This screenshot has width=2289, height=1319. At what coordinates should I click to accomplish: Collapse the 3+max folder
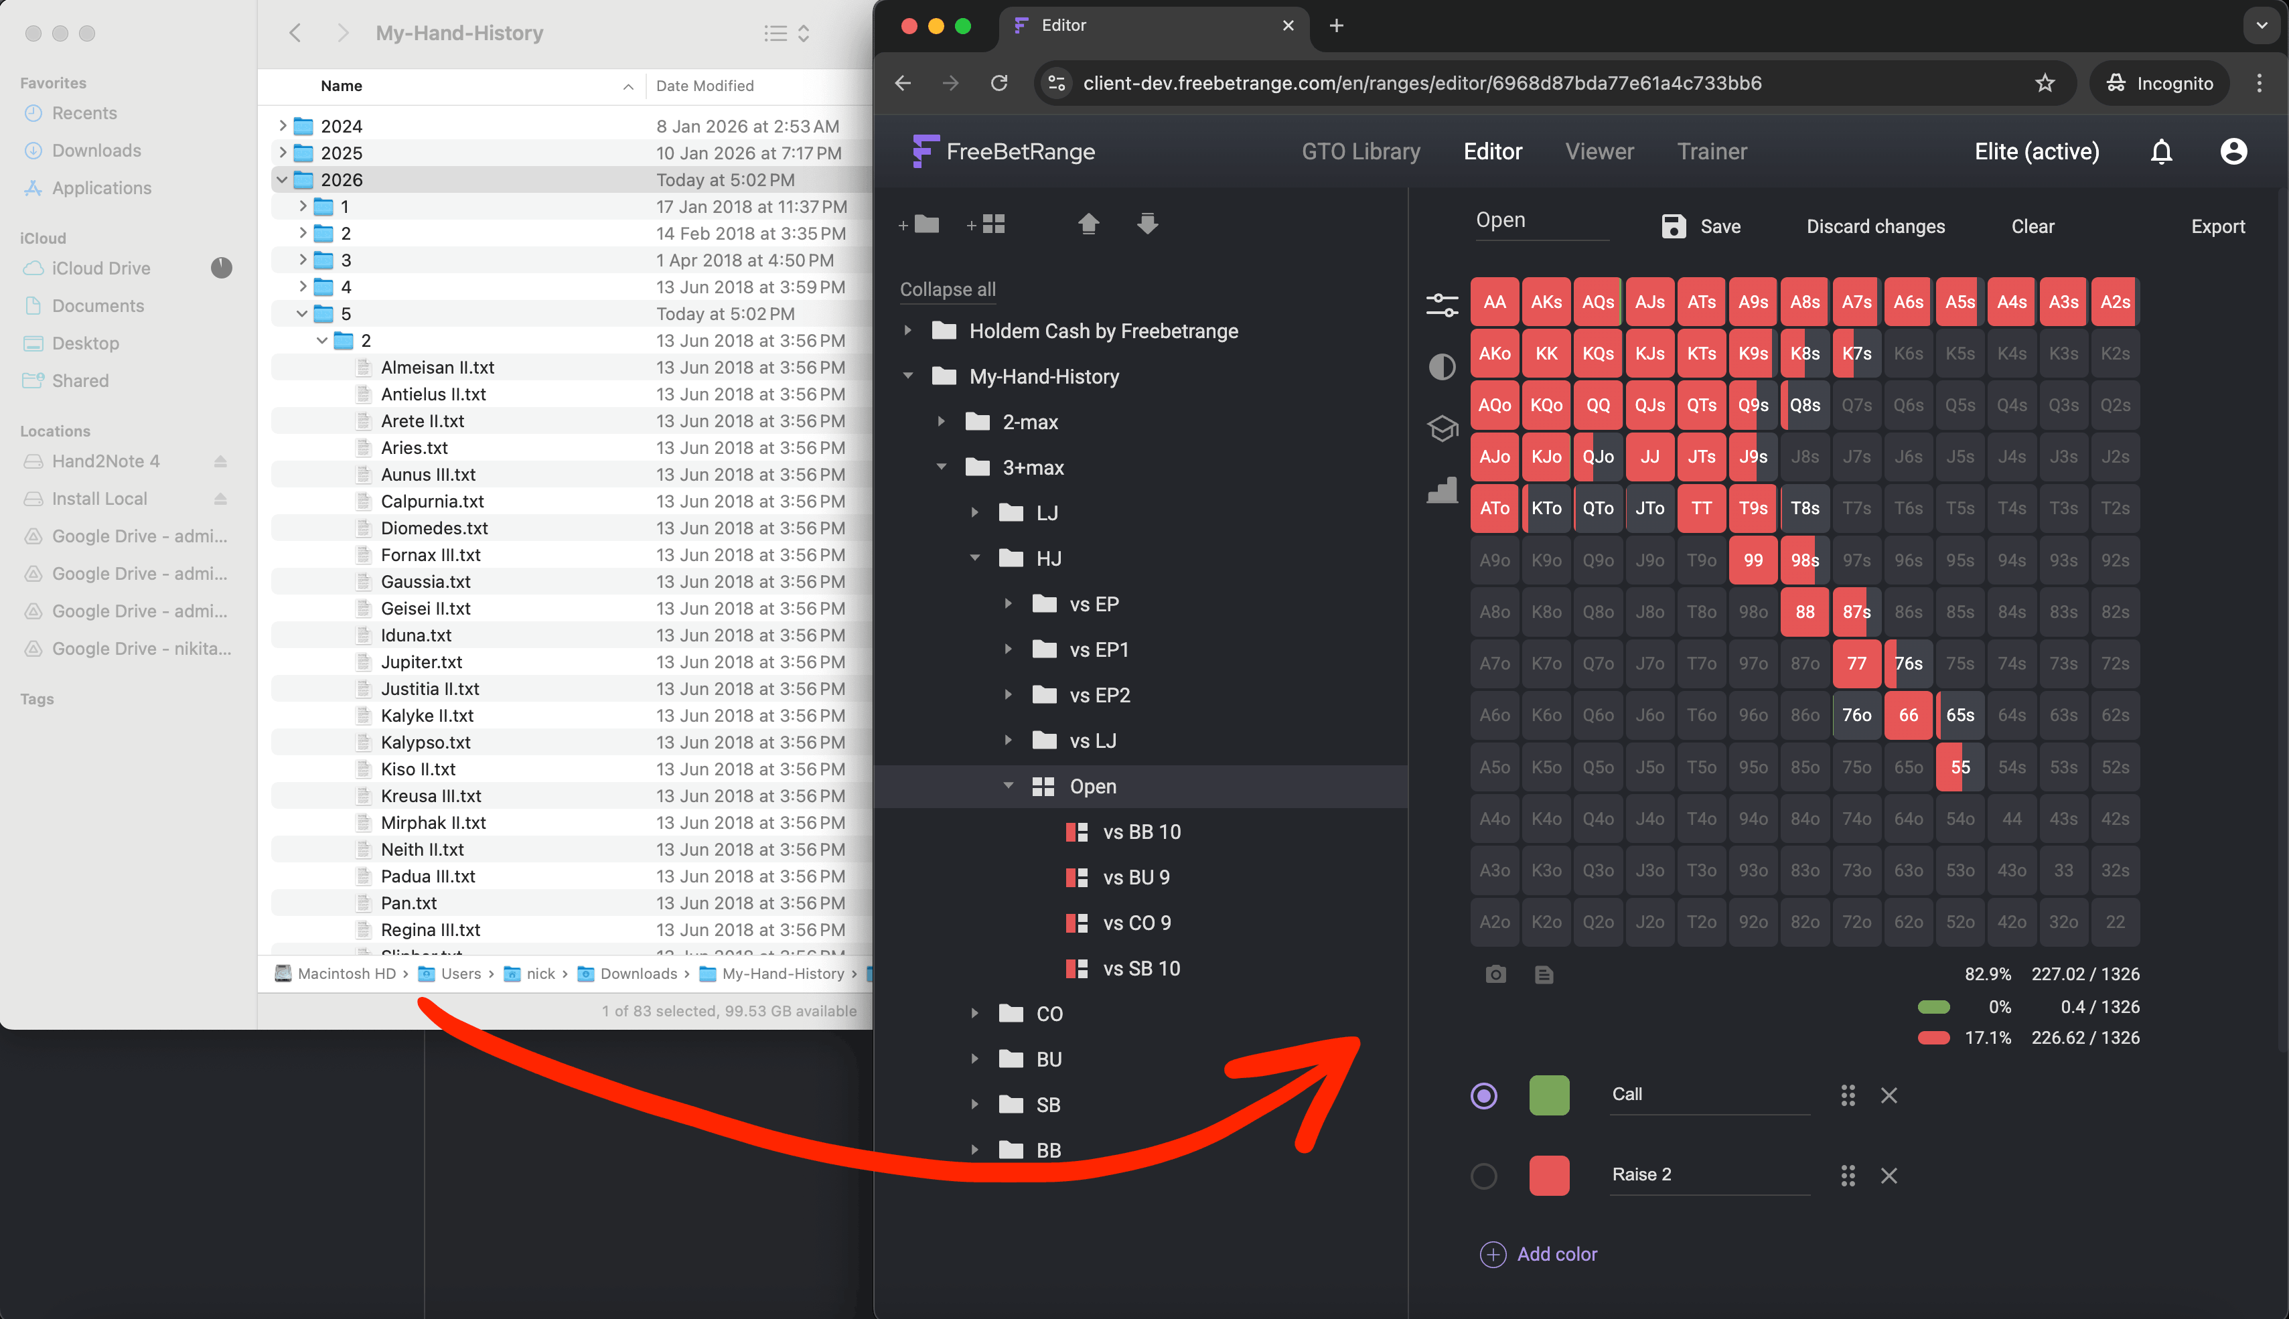pyautogui.click(x=942, y=467)
